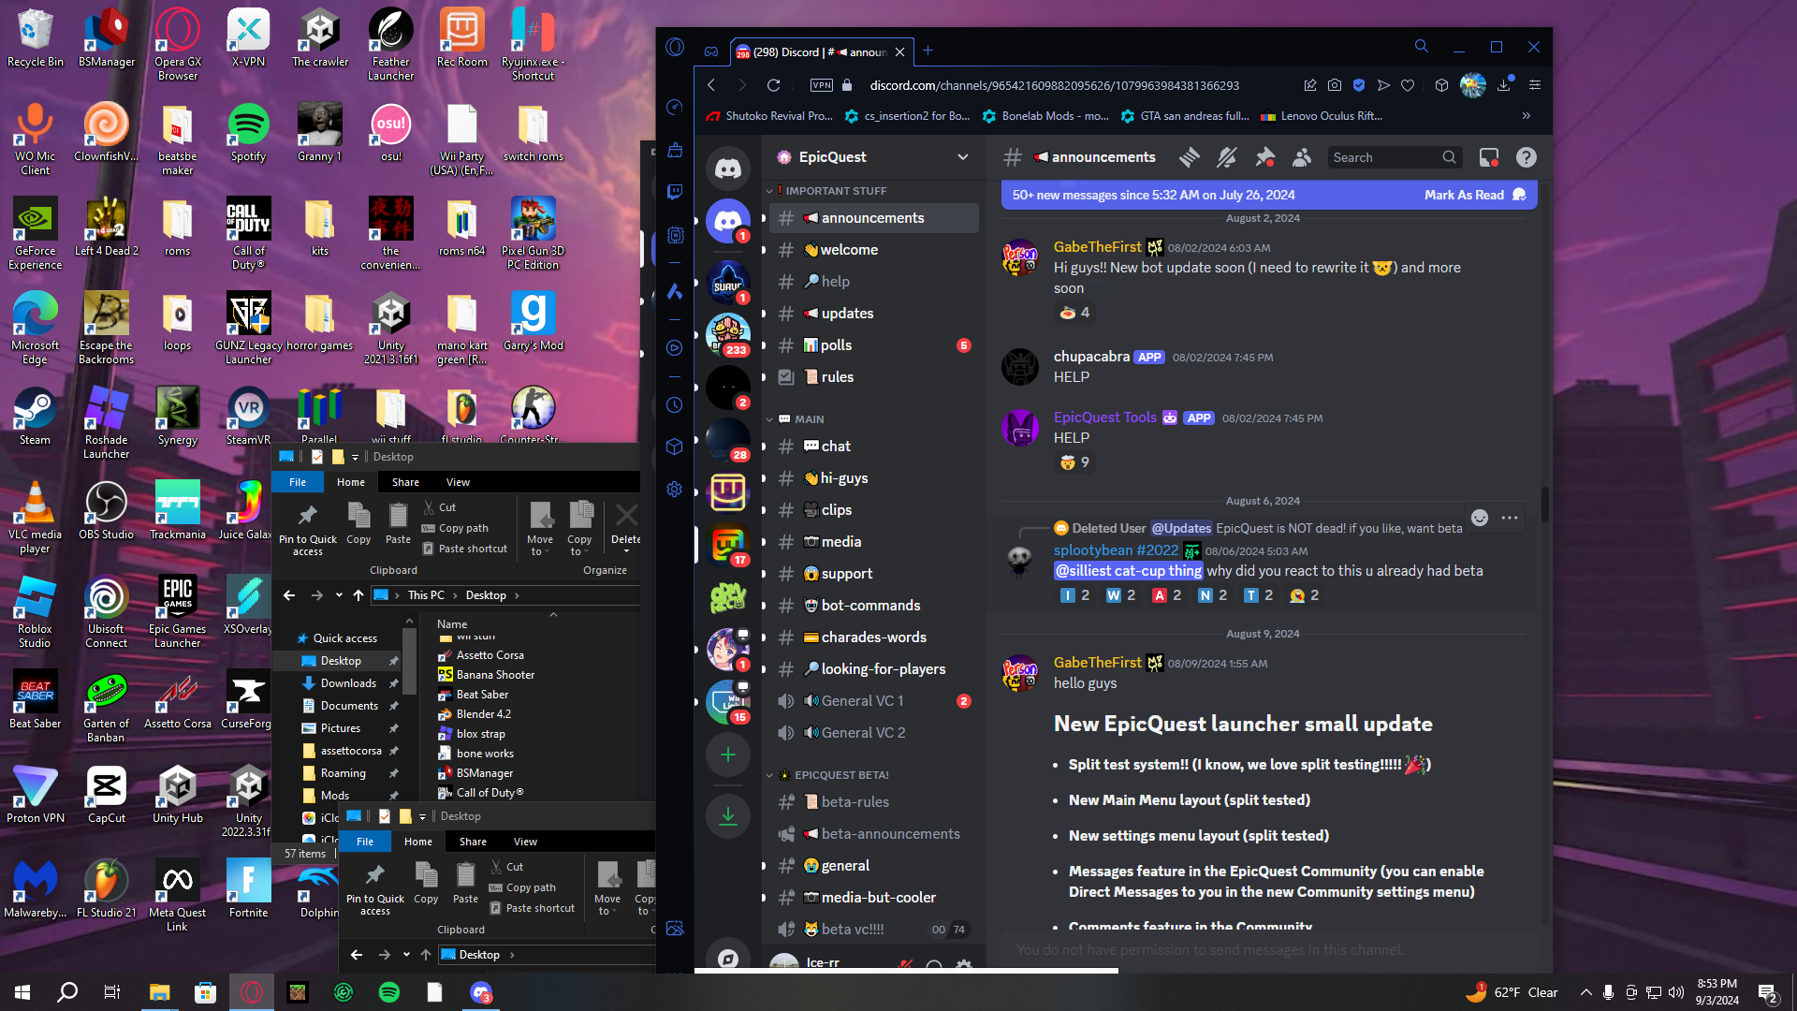Switch to Share tab in File Explorer
This screenshot has width=1797, height=1011.
tap(405, 482)
